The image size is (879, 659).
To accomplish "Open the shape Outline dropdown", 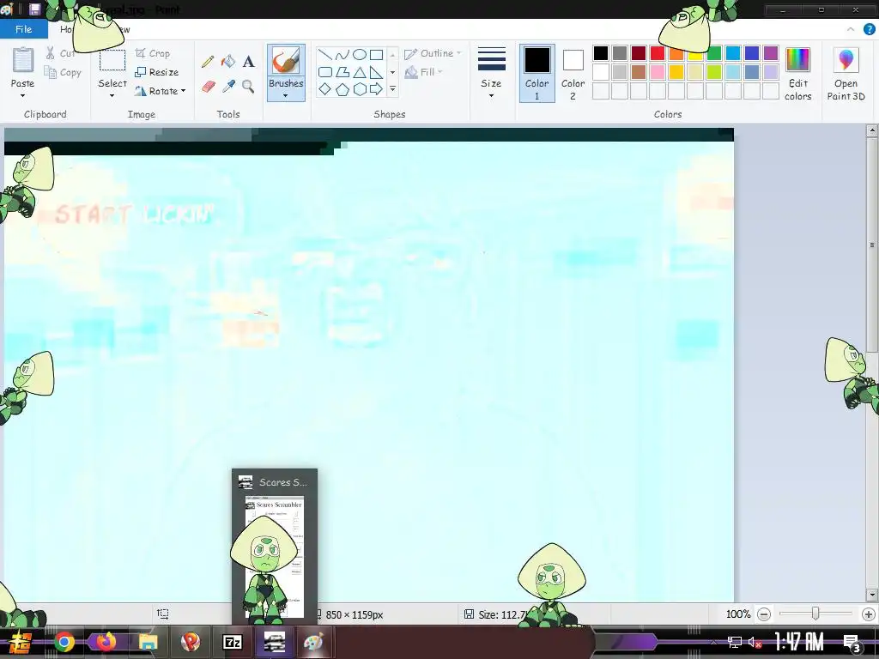I will [x=433, y=53].
